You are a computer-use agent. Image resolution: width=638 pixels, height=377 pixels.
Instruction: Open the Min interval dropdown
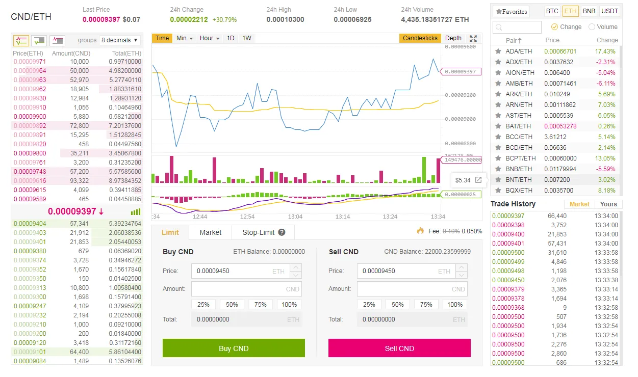click(x=185, y=38)
